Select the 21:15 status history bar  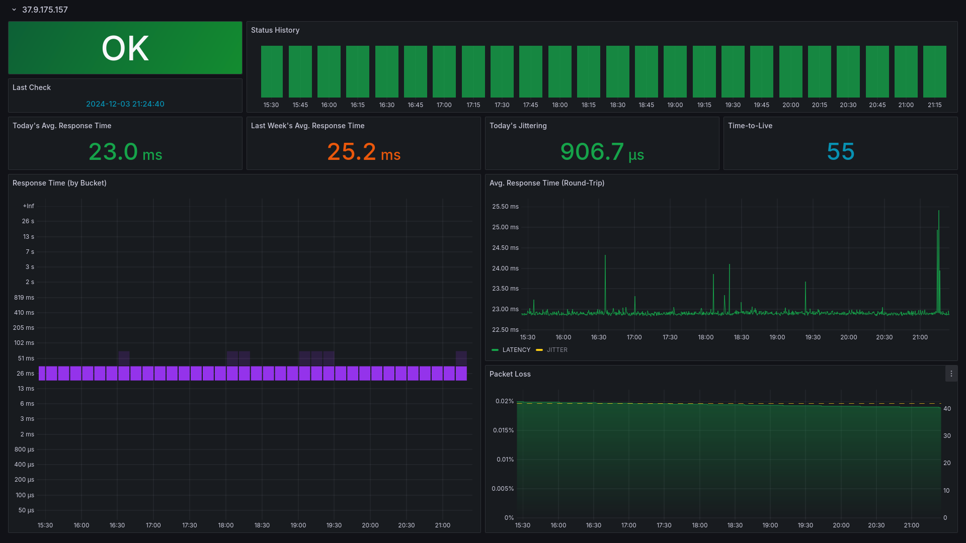click(x=934, y=71)
